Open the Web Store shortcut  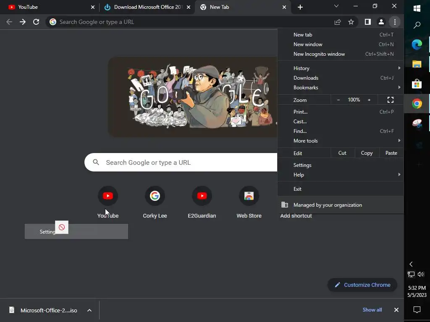pos(249,202)
